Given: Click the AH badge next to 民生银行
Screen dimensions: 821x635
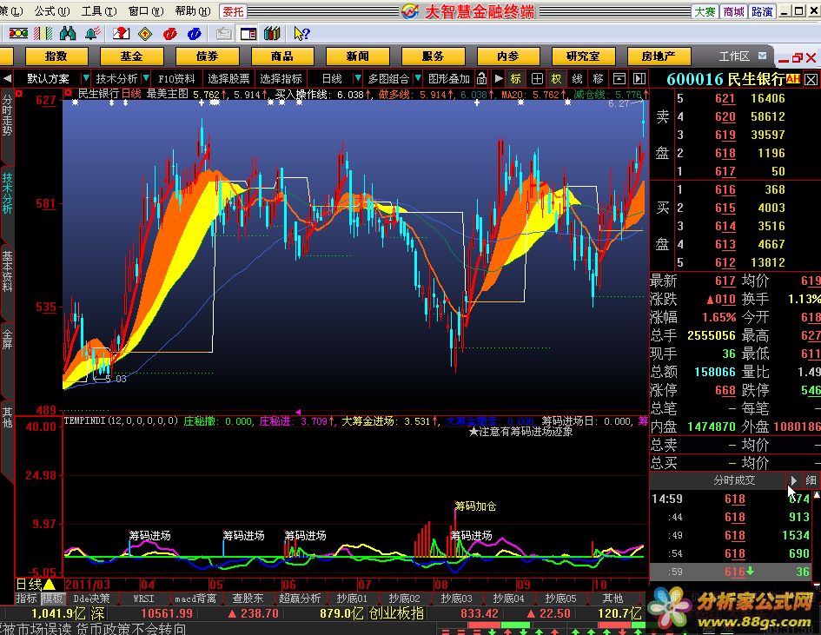Looking at the screenshot, I should (x=792, y=79).
